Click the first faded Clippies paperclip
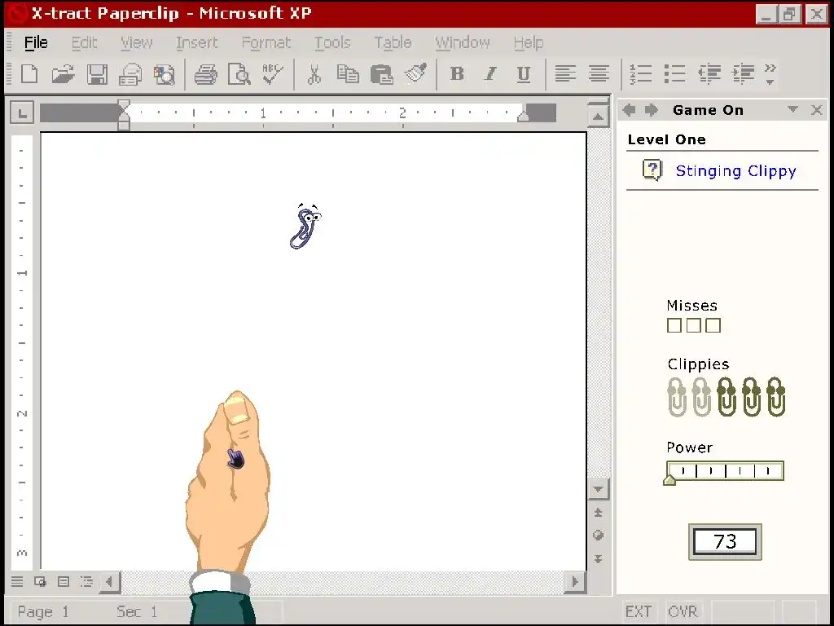 677,397
